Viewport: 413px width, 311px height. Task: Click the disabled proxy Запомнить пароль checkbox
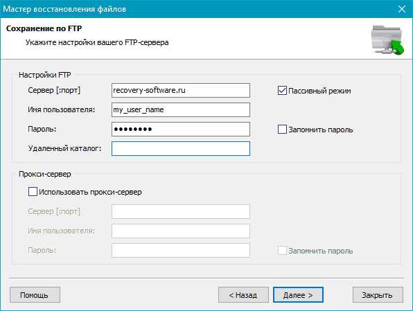click(x=282, y=251)
